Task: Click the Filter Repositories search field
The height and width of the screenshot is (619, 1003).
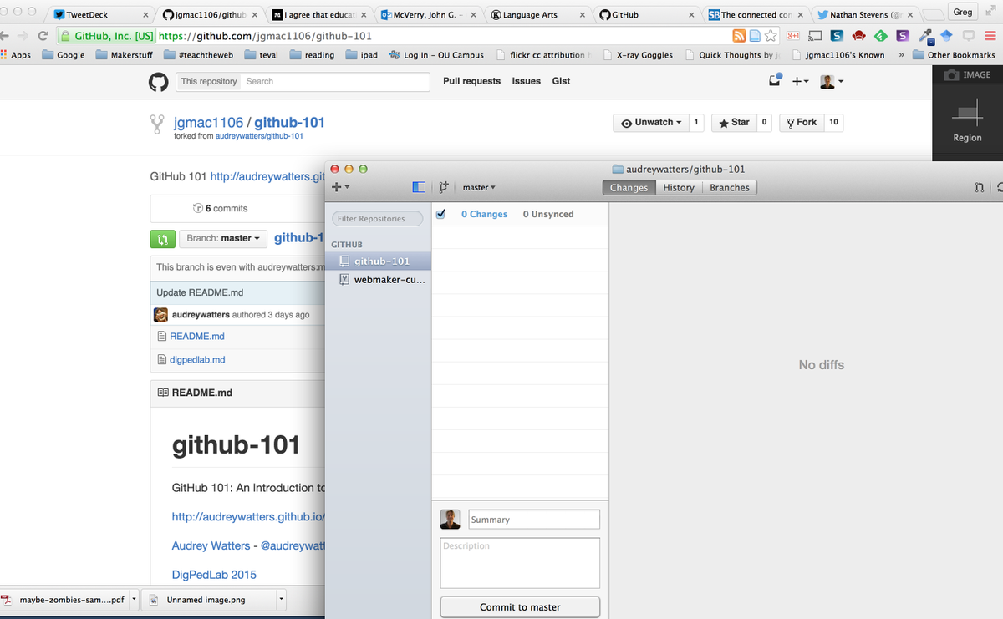Action: 377,219
